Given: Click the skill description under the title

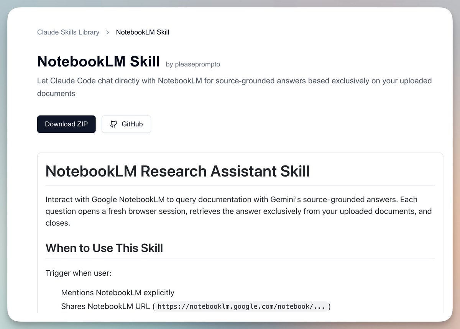Looking at the screenshot, I should pyautogui.click(x=234, y=81).
